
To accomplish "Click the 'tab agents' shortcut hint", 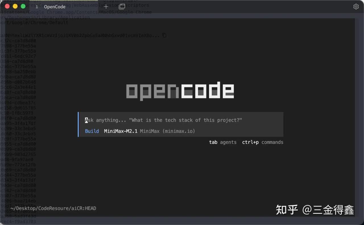I will pos(223,142).
